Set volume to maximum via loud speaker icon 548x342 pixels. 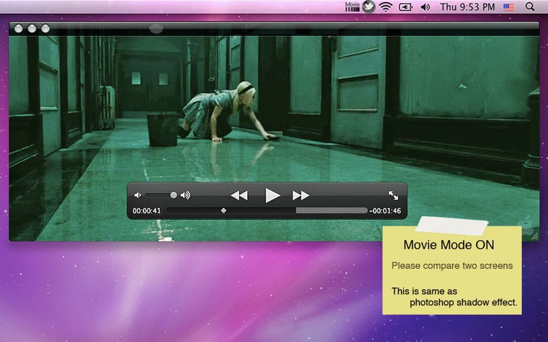pos(186,195)
